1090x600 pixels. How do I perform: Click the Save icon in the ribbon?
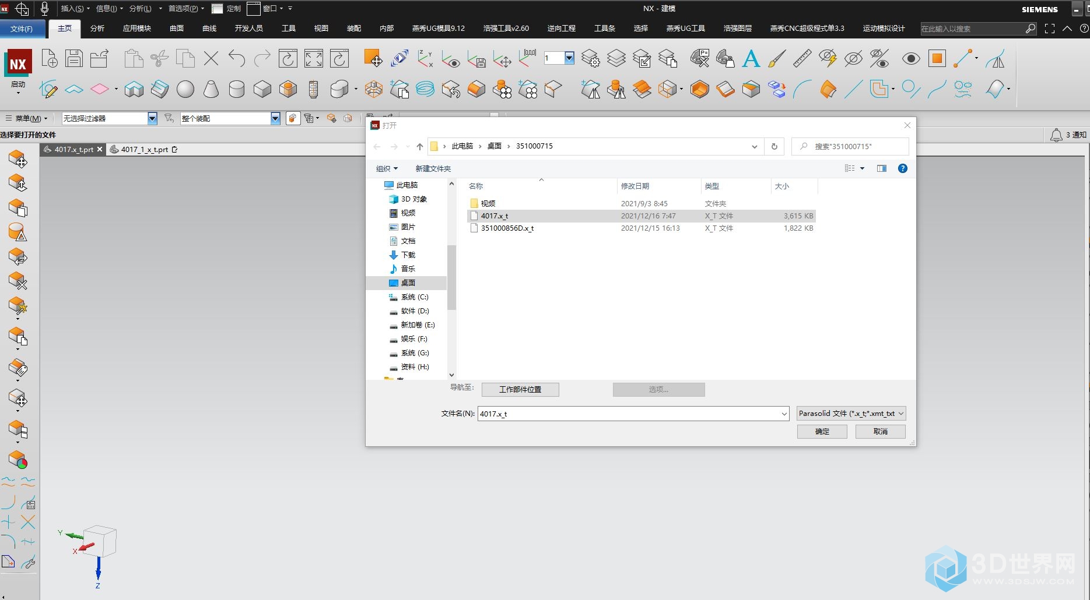pos(74,58)
